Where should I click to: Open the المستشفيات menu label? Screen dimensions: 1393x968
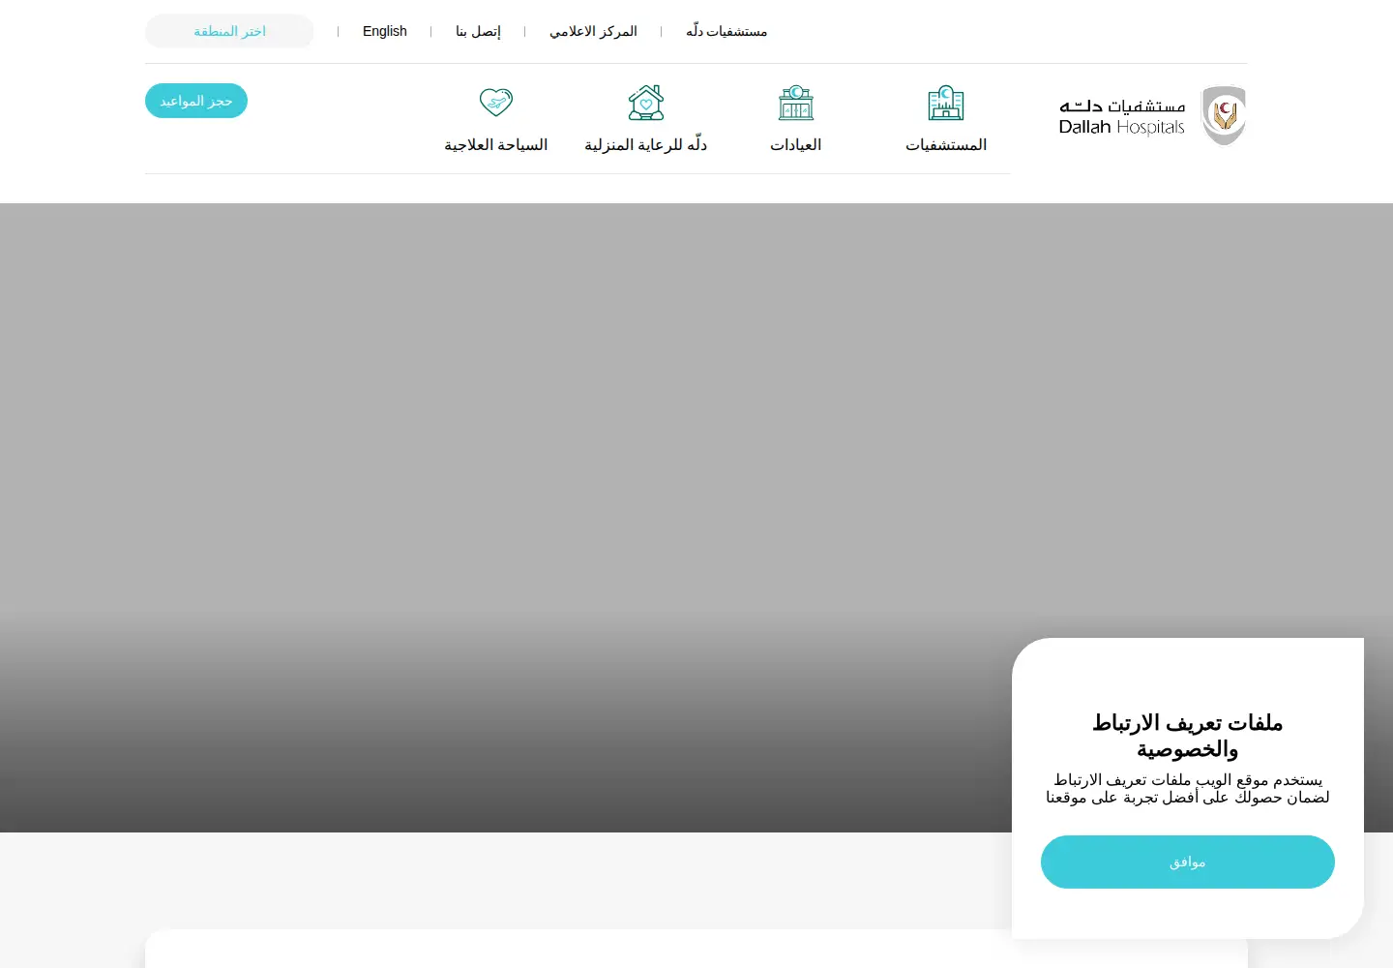[946, 145]
